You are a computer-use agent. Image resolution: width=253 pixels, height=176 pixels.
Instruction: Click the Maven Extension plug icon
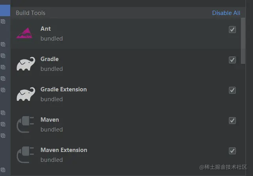(25, 155)
